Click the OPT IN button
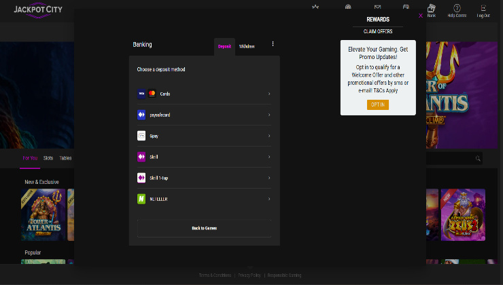Viewport: 503px width, 285px height. pyautogui.click(x=378, y=104)
